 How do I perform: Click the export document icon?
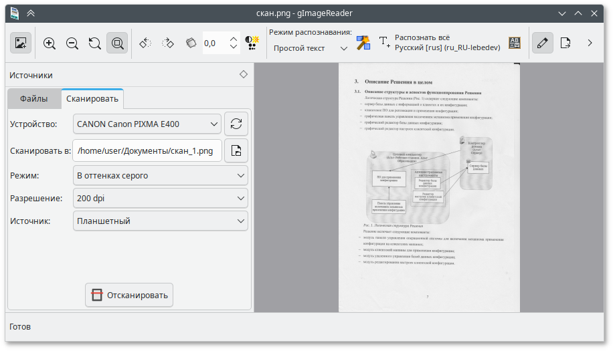tap(565, 43)
